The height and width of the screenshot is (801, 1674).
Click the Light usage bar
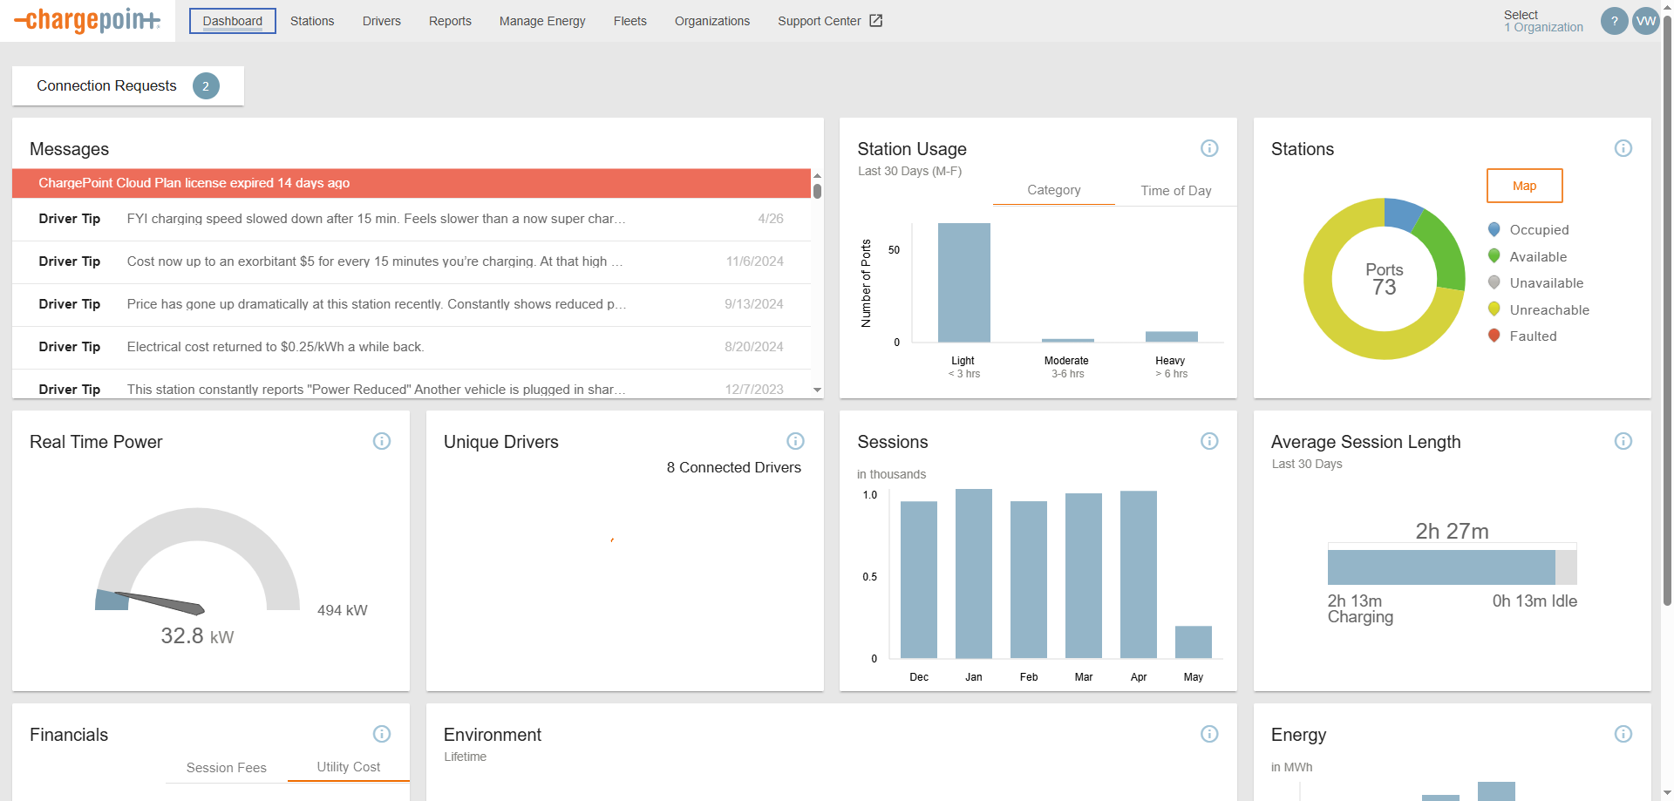(963, 282)
